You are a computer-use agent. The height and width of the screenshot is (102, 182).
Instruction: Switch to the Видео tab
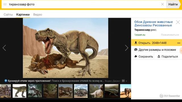coord(38,14)
